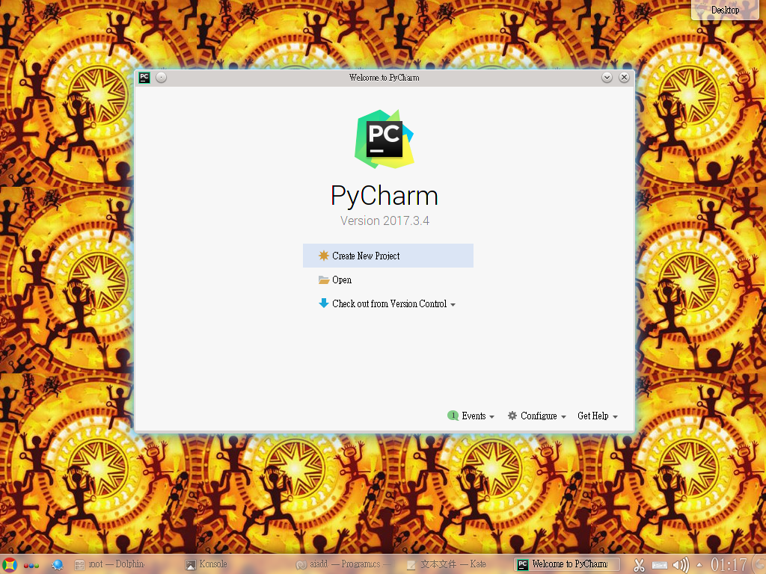Image resolution: width=766 pixels, height=574 pixels.
Task: Switch to the Kate taskbar entry
Action: pyautogui.click(x=447, y=564)
